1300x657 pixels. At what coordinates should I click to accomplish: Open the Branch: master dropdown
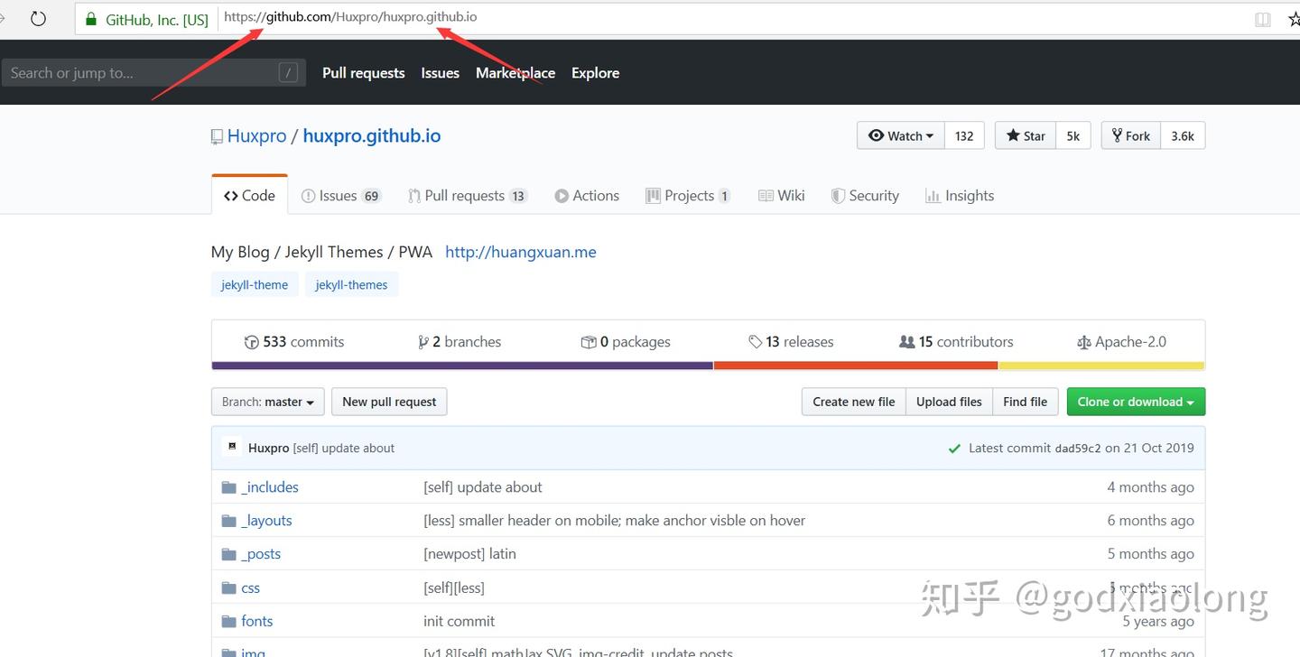tap(267, 402)
